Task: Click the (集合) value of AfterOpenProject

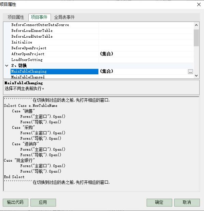Action: tap(107, 54)
